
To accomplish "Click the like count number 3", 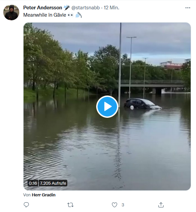I will tap(123, 205).
